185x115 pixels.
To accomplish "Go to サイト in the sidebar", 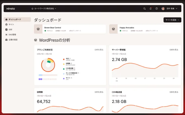I will pos(11,24).
